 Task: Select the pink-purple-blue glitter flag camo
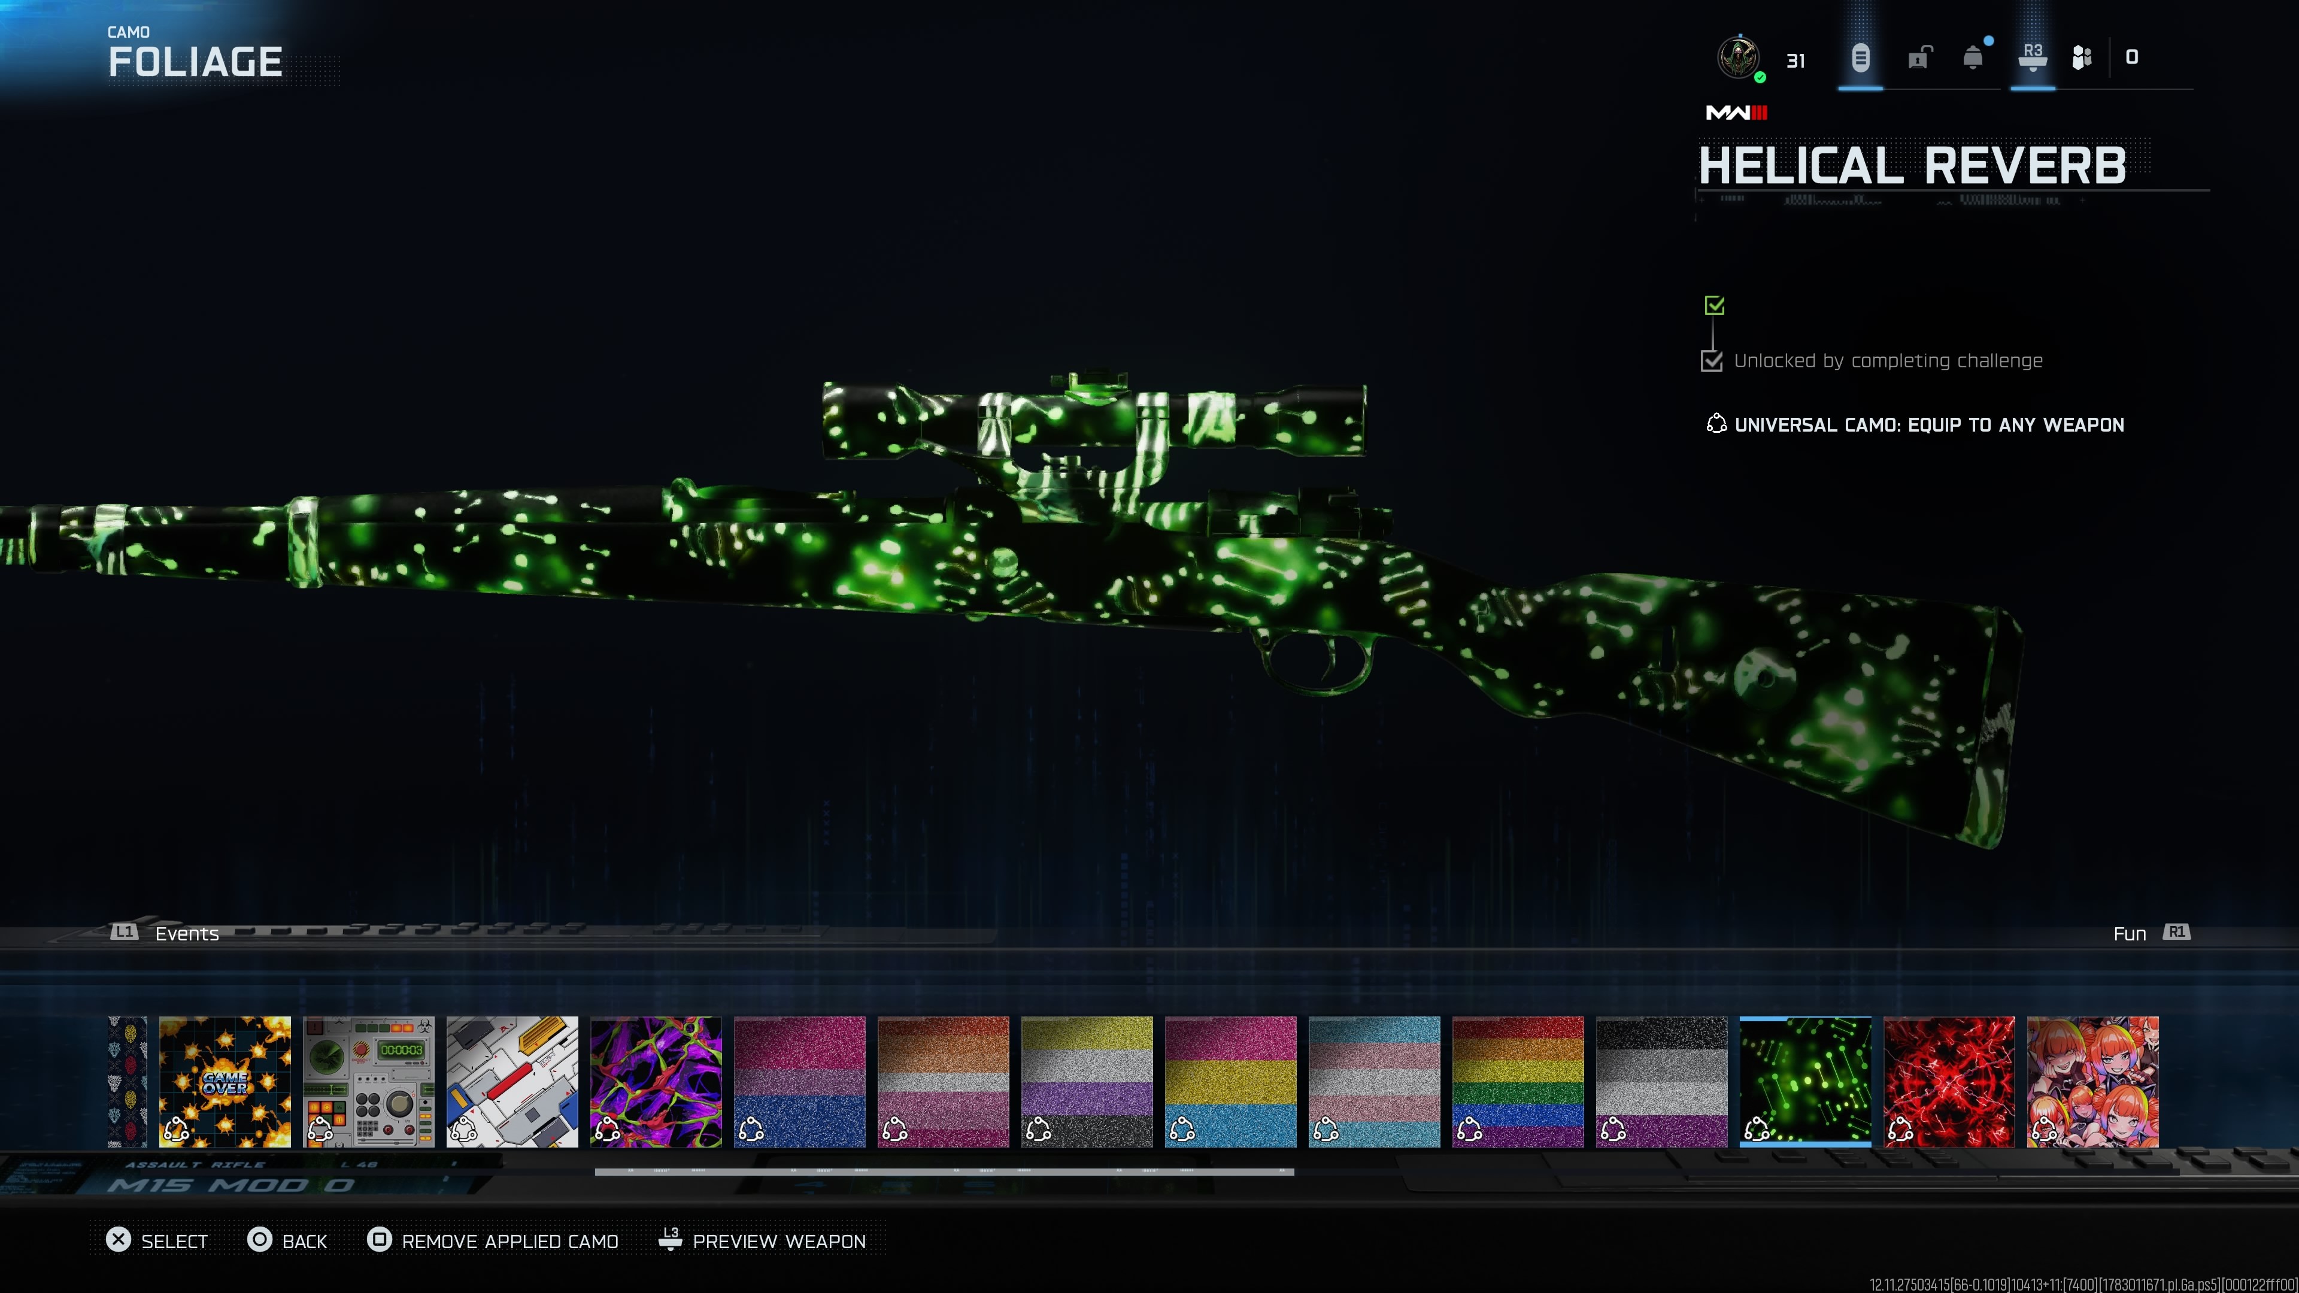click(800, 1082)
